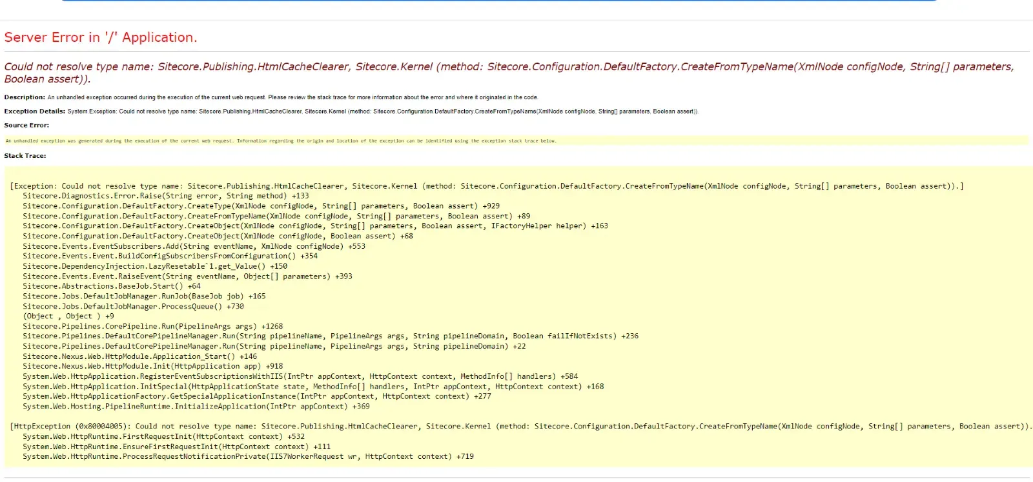1033x482 pixels.
Task: Click the "Source Error:" label
Action: 26,126
